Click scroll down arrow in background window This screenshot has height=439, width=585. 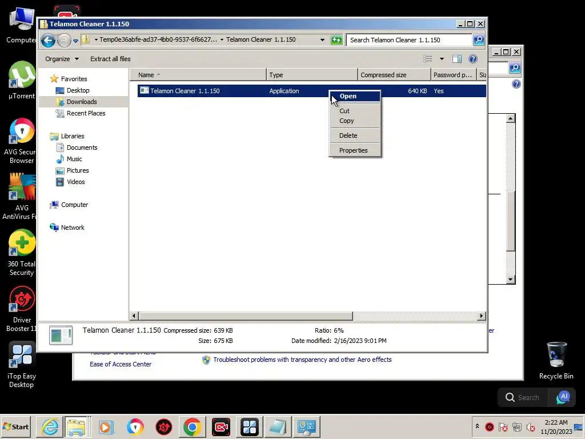(511, 279)
